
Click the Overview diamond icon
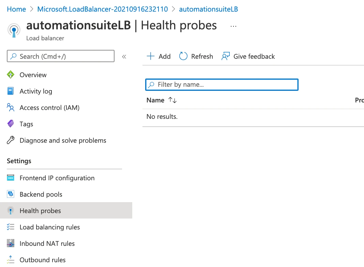[11, 75]
